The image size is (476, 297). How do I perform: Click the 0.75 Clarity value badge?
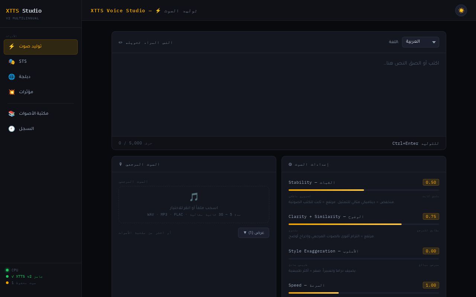[x=431, y=217]
